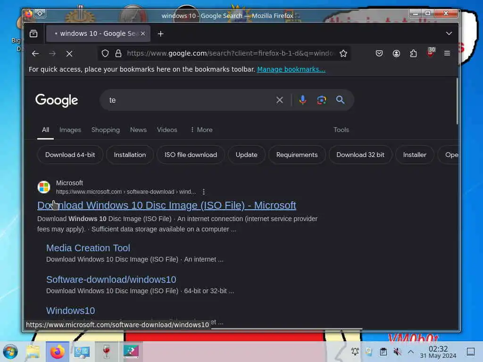Click the Google logo

click(x=57, y=100)
